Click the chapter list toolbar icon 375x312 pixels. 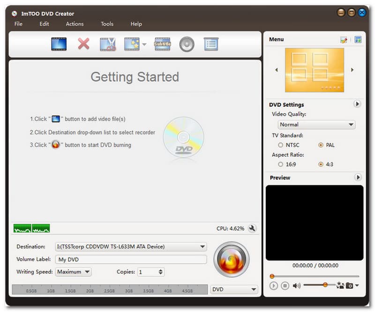pyautogui.click(x=211, y=44)
